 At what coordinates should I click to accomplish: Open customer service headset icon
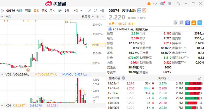click(155, 3)
